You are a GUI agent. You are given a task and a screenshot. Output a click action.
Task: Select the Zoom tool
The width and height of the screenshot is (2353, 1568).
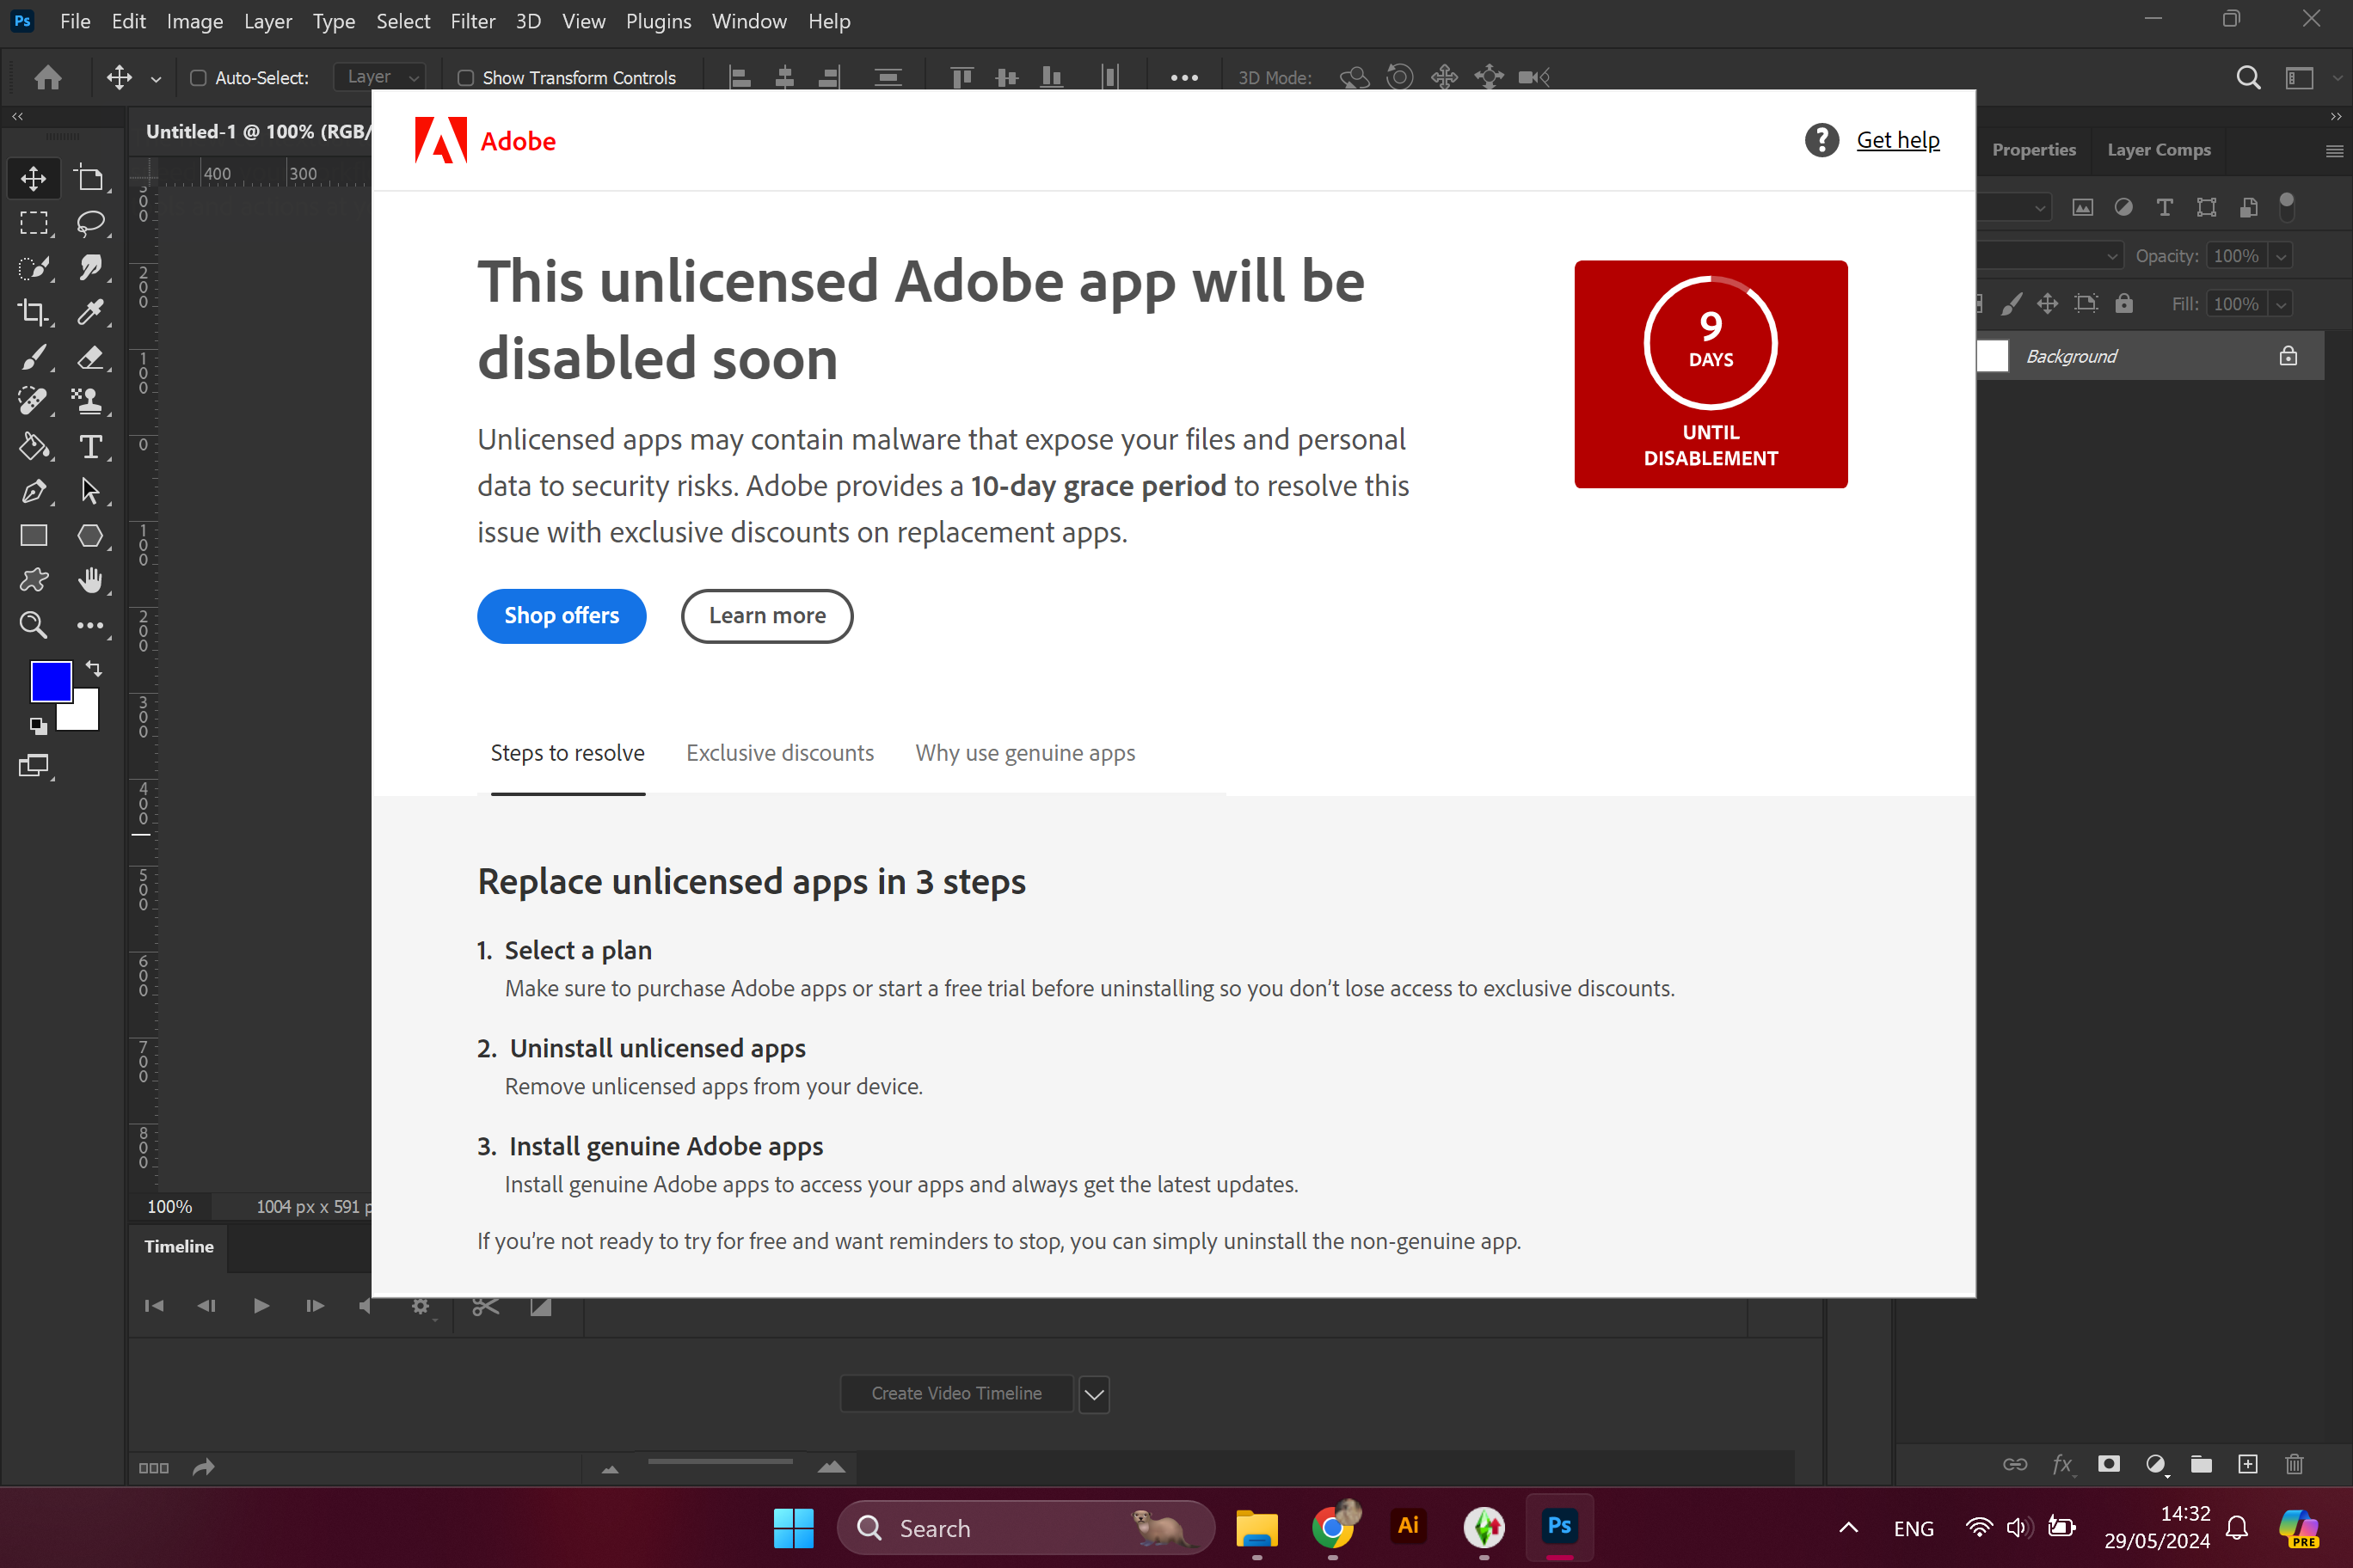(x=34, y=625)
